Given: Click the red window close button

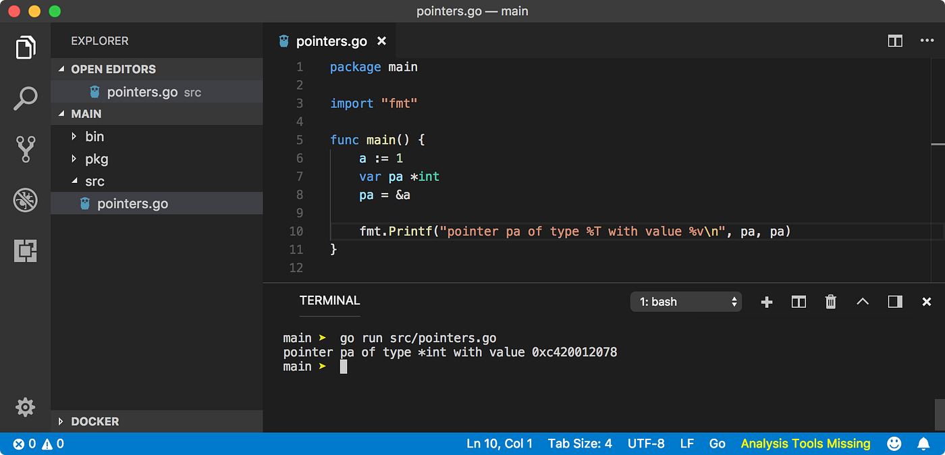Looking at the screenshot, I should click(13, 11).
